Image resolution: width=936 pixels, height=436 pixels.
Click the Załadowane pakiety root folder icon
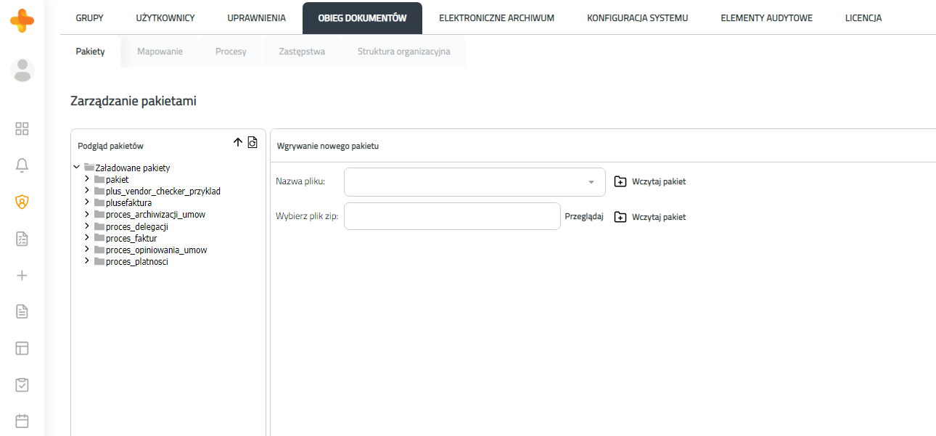tap(89, 168)
